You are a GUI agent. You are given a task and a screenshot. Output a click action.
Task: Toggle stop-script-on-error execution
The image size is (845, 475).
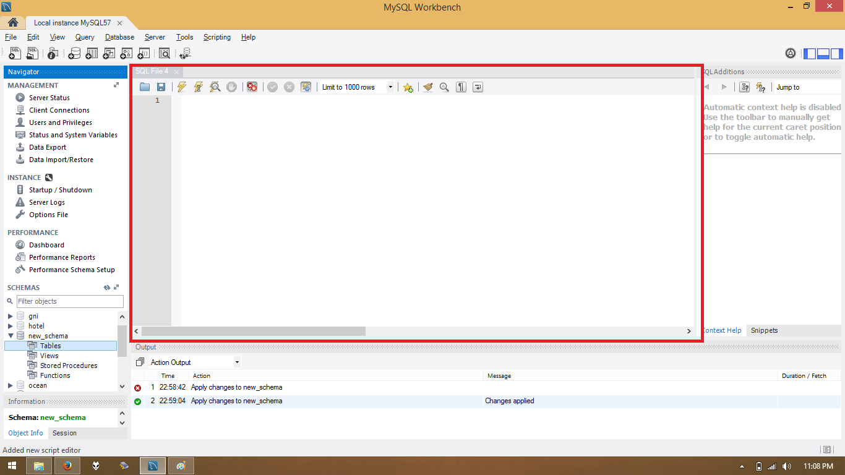(x=251, y=87)
